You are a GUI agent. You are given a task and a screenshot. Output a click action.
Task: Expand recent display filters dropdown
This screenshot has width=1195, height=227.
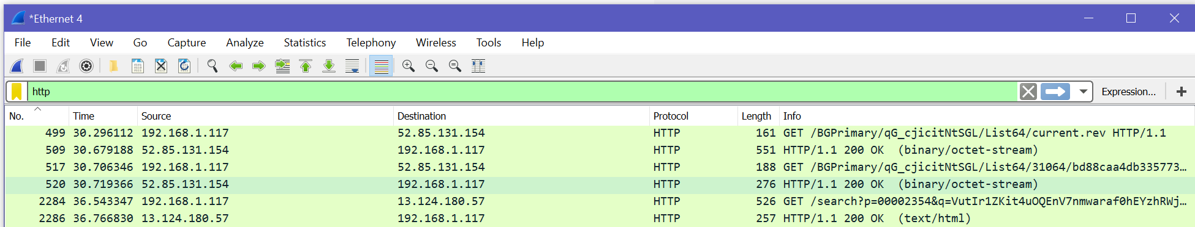(1083, 92)
